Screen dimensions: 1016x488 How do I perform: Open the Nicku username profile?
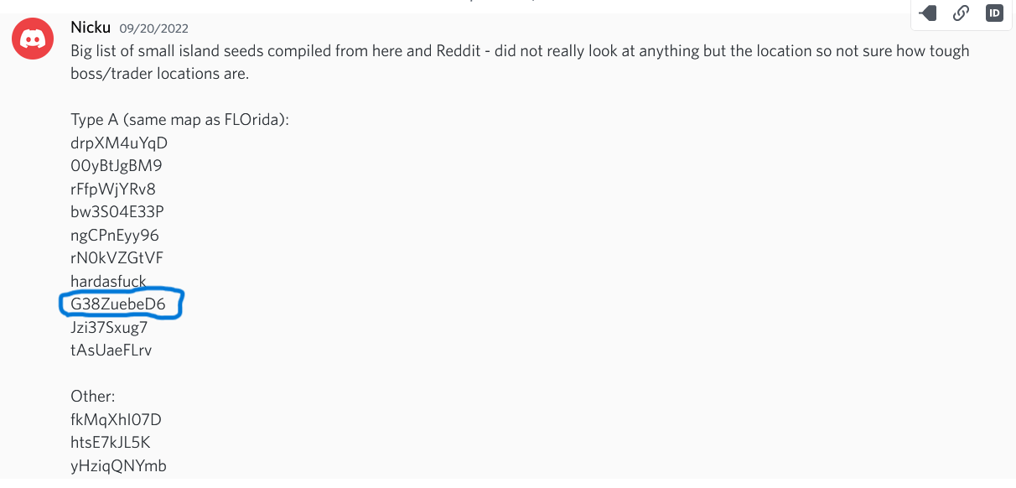91,27
